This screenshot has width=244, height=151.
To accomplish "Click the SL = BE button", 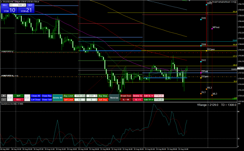I will pyautogui.click(x=126, y=100).
